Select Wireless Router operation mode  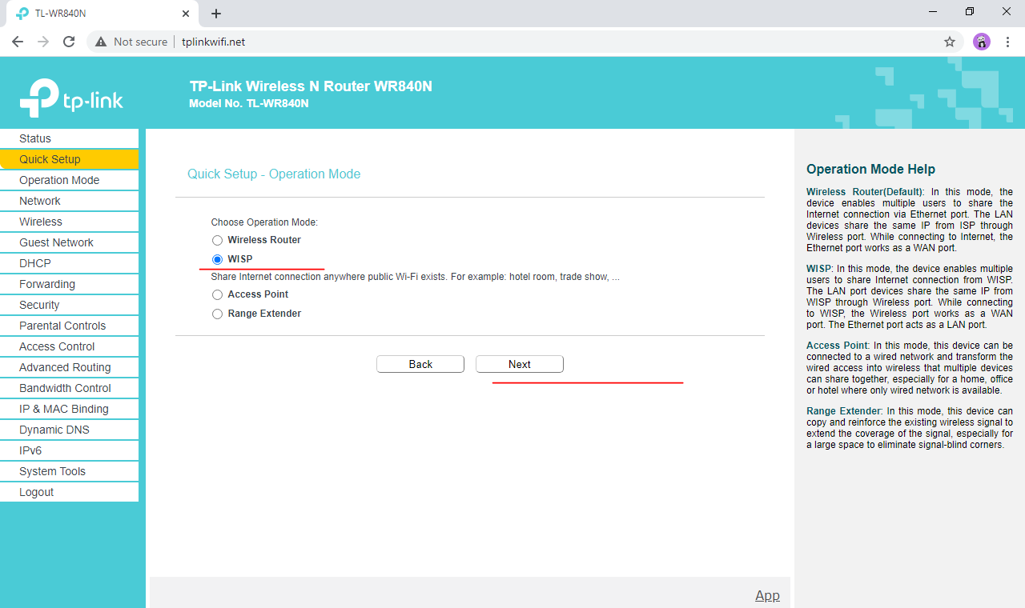tap(217, 240)
